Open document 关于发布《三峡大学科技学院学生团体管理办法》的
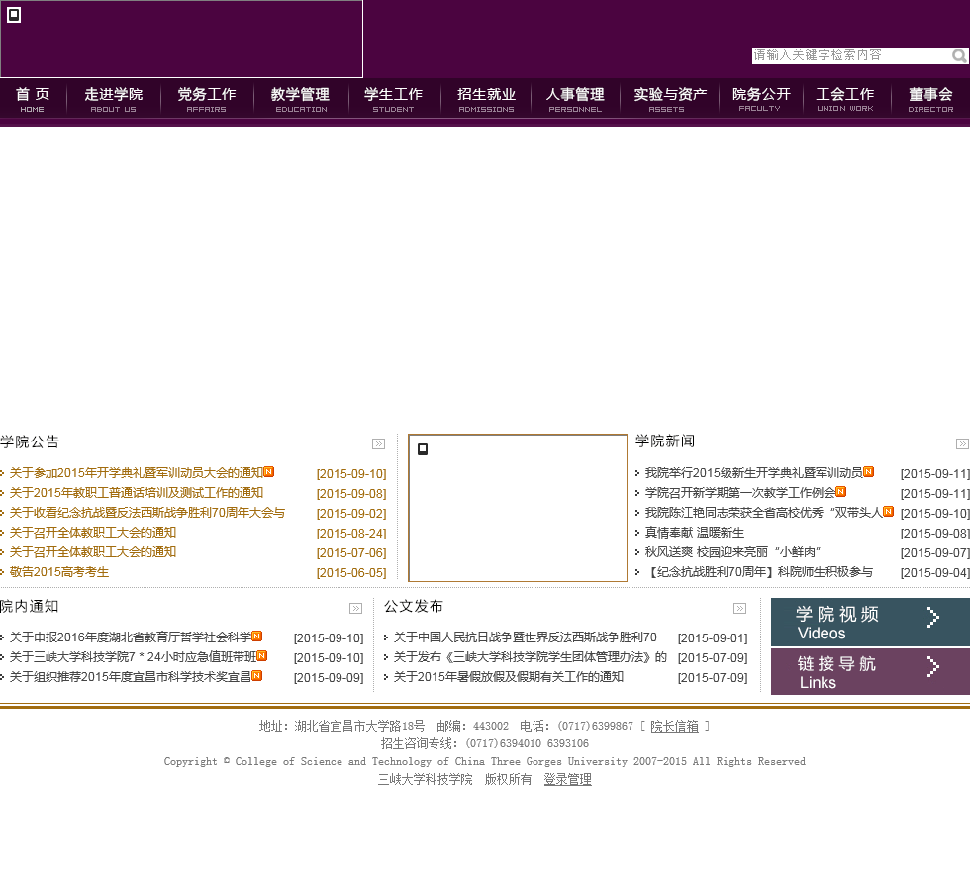The image size is (970, 882). point(531,657)
